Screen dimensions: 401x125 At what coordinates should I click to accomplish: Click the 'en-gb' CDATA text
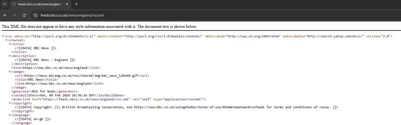tap(33, 119)
